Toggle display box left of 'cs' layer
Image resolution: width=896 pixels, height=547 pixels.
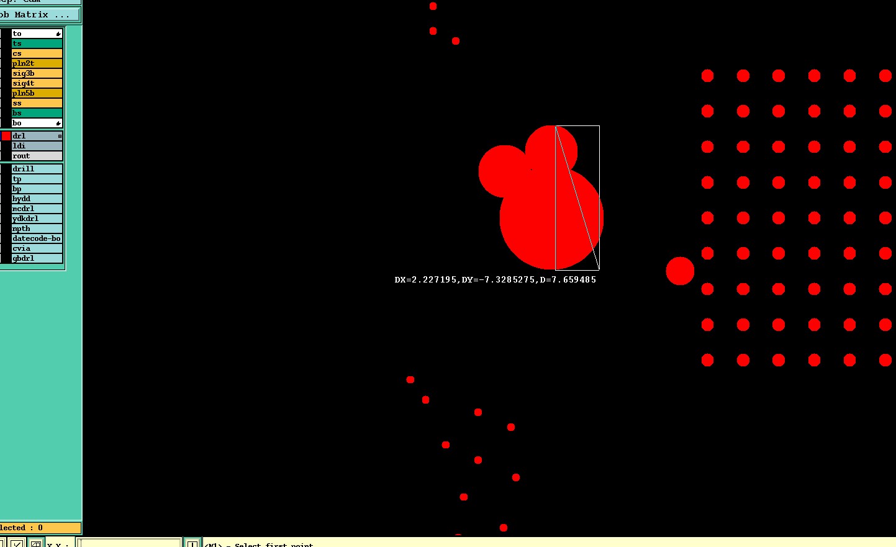6,53
